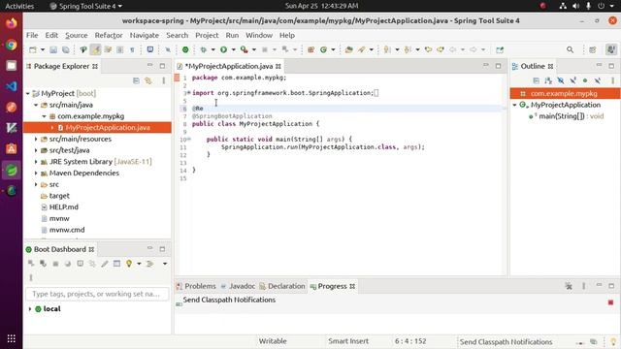
Task: Click the Save All toolbar icon
Action: 65,49
